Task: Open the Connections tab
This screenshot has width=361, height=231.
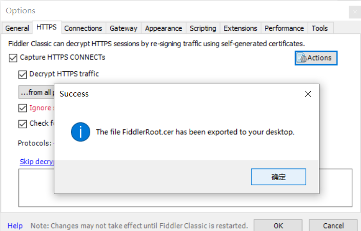Action: point(83,28)
